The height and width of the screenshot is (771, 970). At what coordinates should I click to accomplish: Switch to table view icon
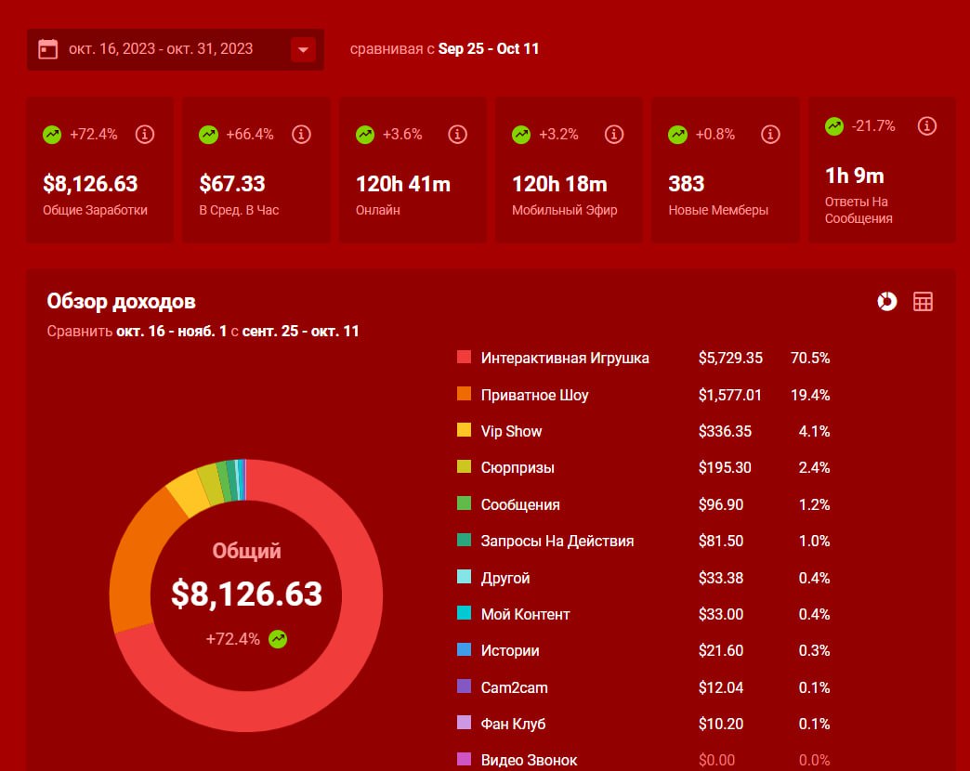[923, 301]
